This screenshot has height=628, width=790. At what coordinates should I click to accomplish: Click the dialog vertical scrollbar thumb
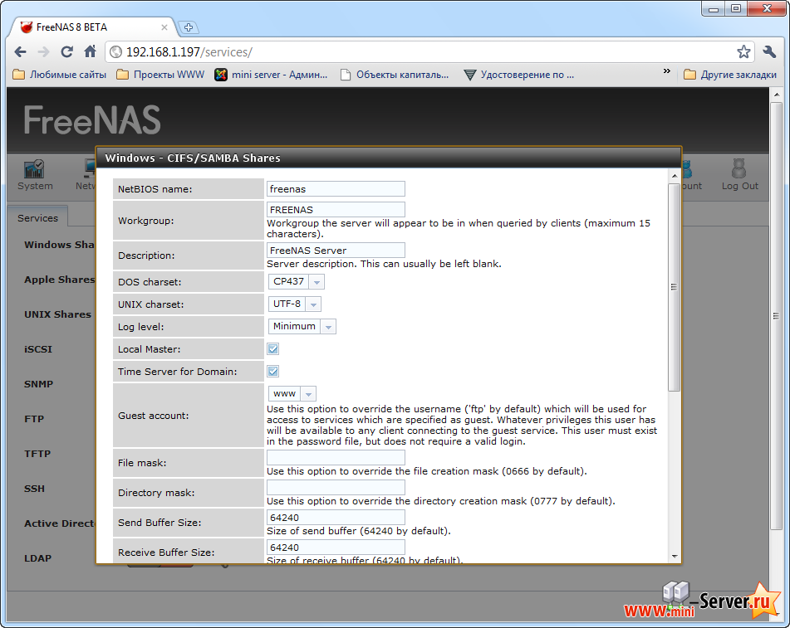(x=675, y=287)
